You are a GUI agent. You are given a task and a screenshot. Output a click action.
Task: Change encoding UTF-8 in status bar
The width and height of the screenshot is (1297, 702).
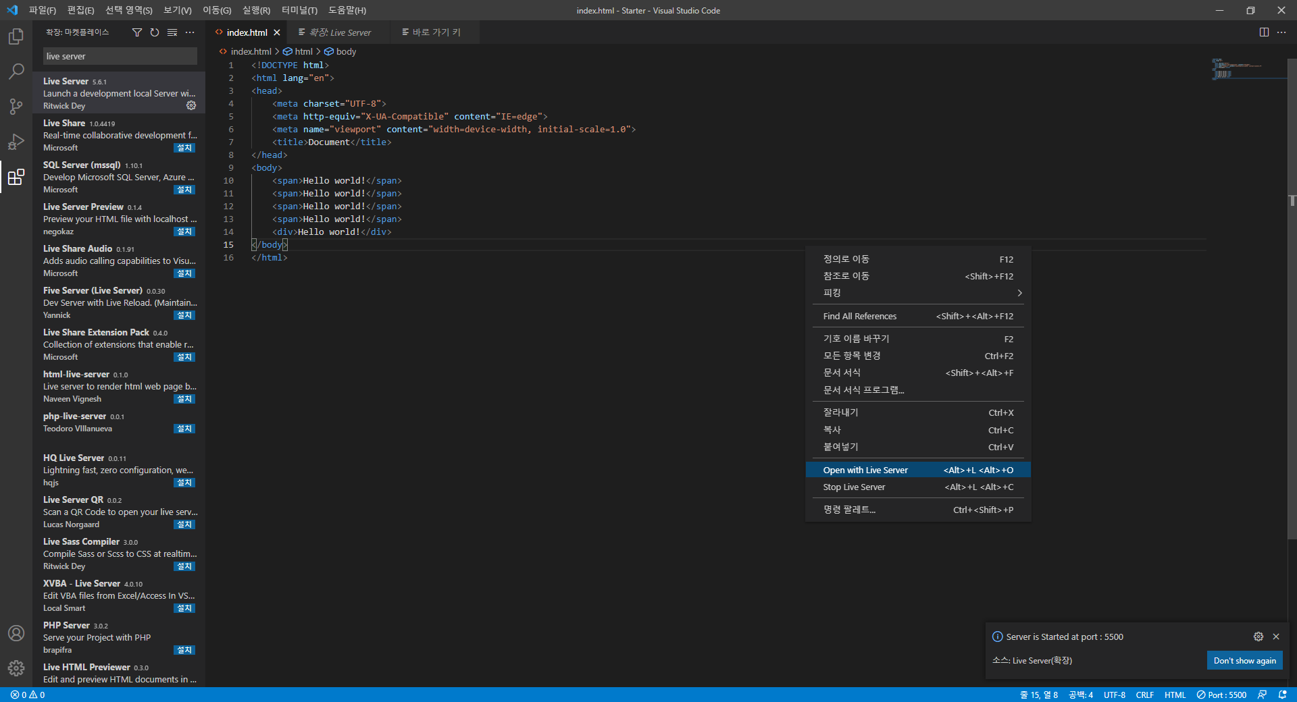pyautogui.click(x=1115, y=695)
